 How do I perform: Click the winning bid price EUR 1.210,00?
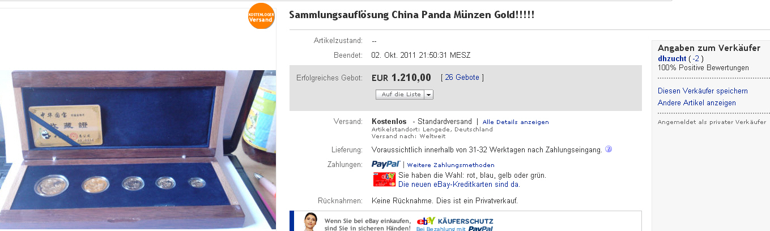point(401,78)
